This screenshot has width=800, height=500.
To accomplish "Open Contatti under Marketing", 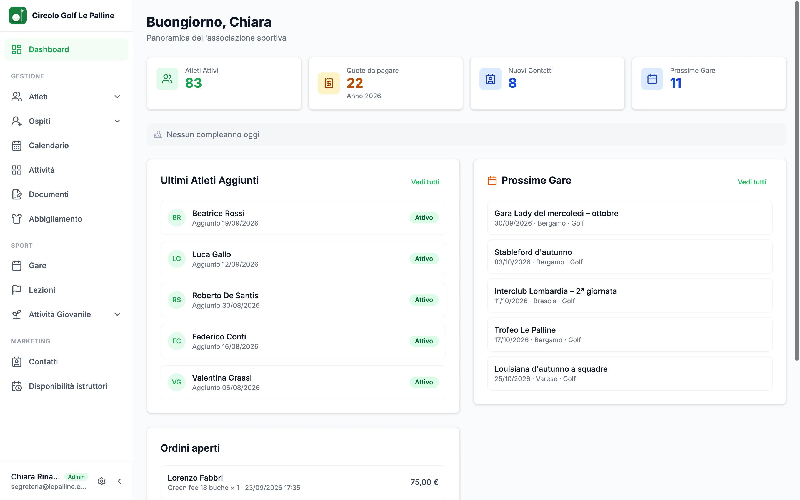I will [x=66, y=362].
